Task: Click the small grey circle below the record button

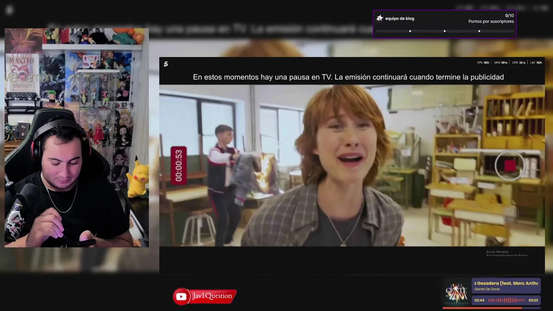Action: (511, 214)
